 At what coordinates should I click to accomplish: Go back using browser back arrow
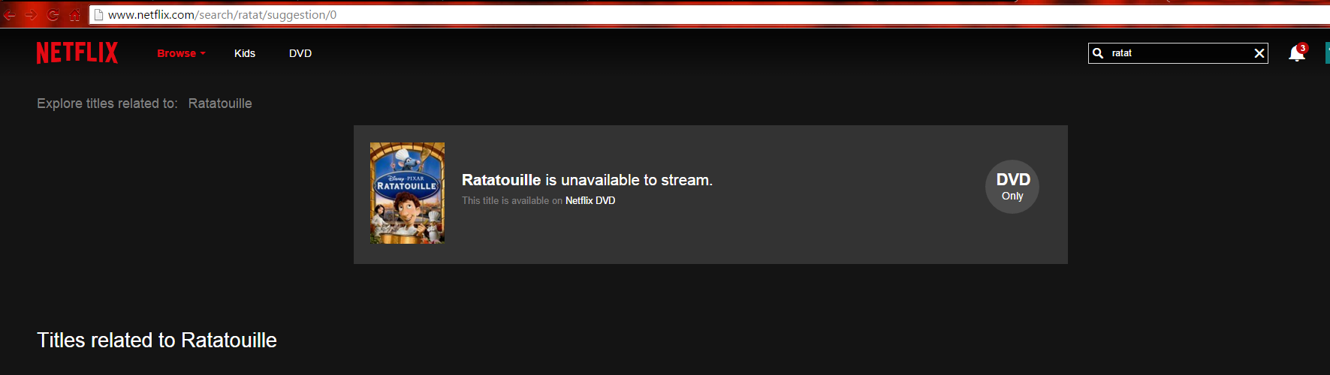tap(10, 14)
